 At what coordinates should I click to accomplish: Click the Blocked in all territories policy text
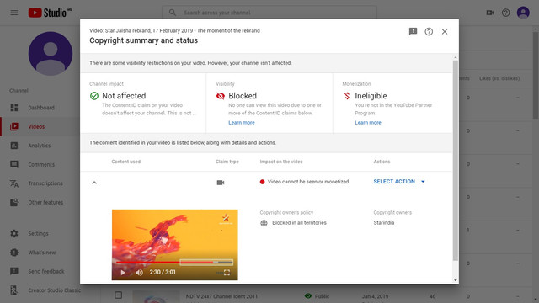click(x=300, y=222)
